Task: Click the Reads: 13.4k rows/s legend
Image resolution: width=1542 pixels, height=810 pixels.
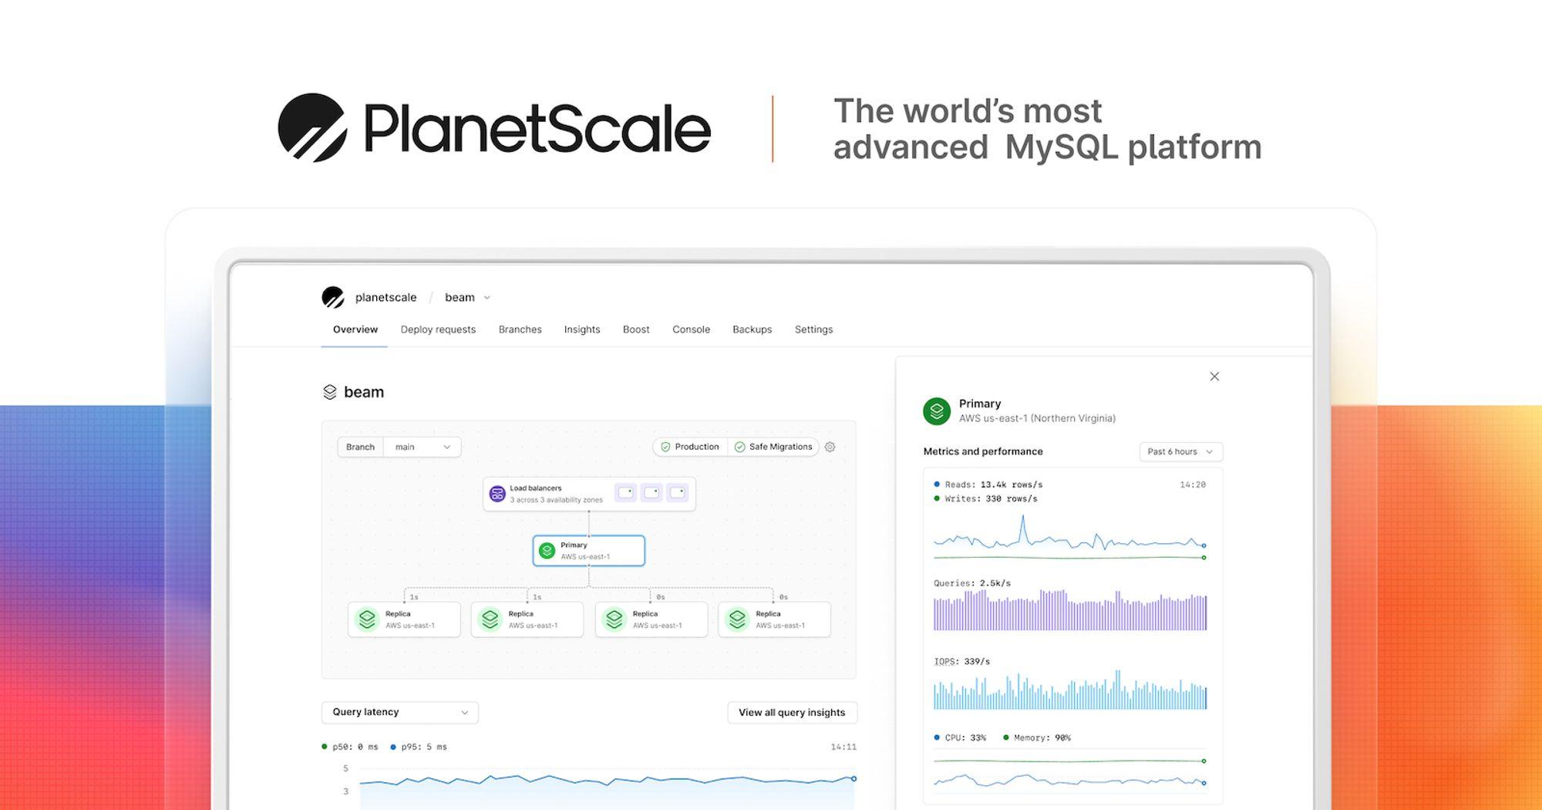Action: click(988, 484)
